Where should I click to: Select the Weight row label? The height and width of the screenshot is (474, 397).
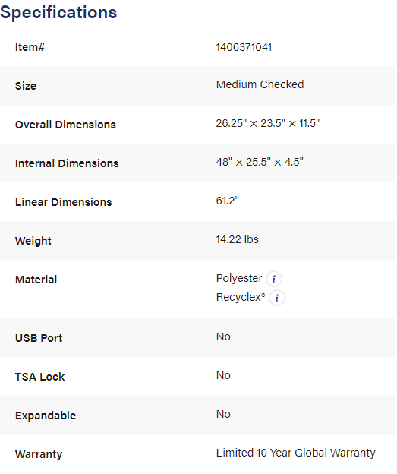click(33, 242)
